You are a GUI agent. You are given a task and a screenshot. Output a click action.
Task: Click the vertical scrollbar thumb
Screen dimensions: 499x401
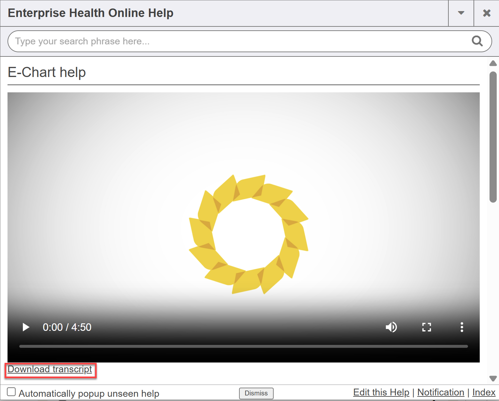(x=493, y=137)
